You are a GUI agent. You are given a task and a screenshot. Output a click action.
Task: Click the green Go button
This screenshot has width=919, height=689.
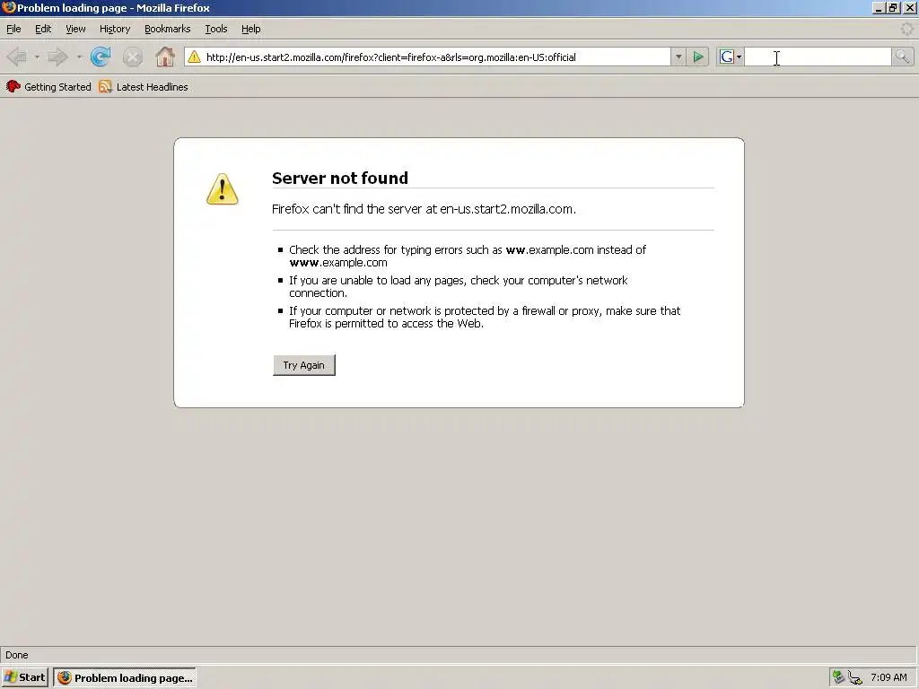tap(698, 57)
